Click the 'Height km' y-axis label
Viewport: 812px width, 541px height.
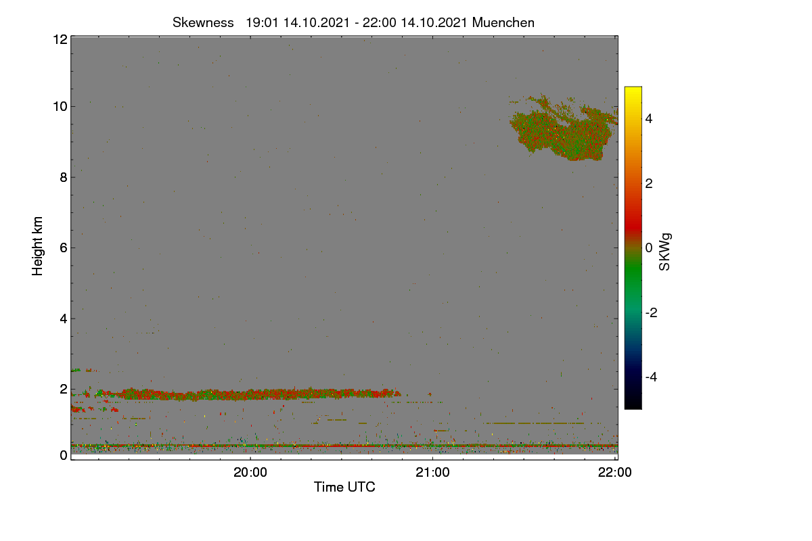pyautogui.click(x=38, y=246)
